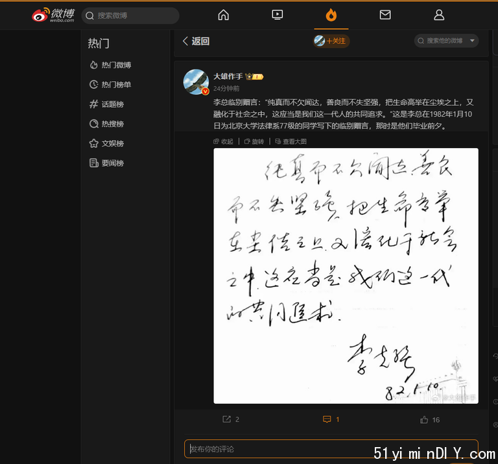Go to the home feed icon
The image size is (498, 464).
[223, 15]
